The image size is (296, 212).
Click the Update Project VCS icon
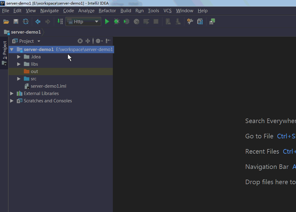(x=168, y=21)
